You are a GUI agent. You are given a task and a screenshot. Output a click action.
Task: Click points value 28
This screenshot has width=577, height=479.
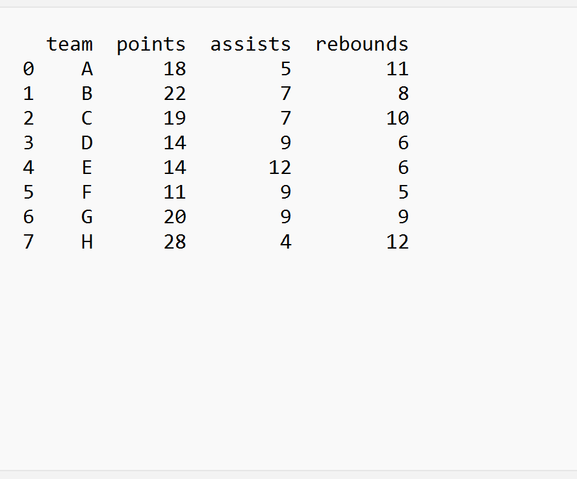tap(175, 242)
